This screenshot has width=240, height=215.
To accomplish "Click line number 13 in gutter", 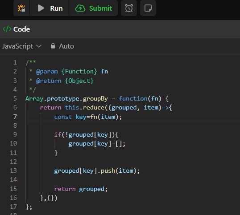I will [x=13, y=171].
